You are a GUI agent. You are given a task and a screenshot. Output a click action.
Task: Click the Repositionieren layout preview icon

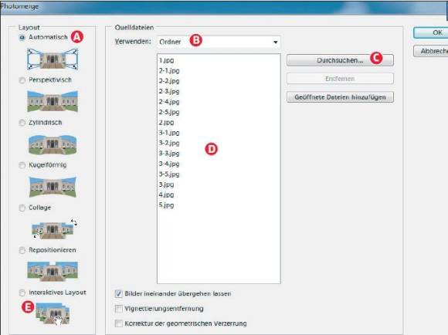coord(53,271)
